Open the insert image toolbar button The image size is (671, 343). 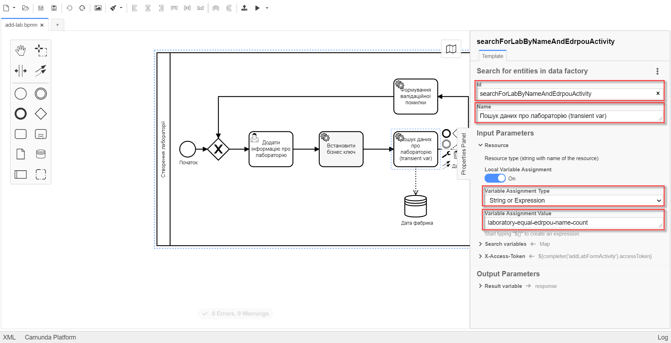[98, 8]
